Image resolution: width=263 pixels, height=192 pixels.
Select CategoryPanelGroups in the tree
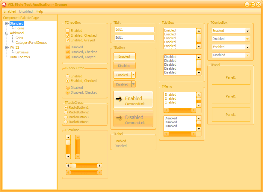pyautogui.click(x=31, y=43)
